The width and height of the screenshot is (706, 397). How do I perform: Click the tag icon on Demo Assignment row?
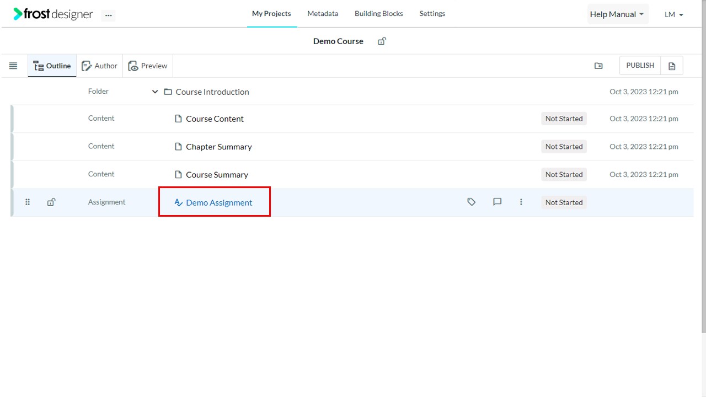[x=472, y=202]
